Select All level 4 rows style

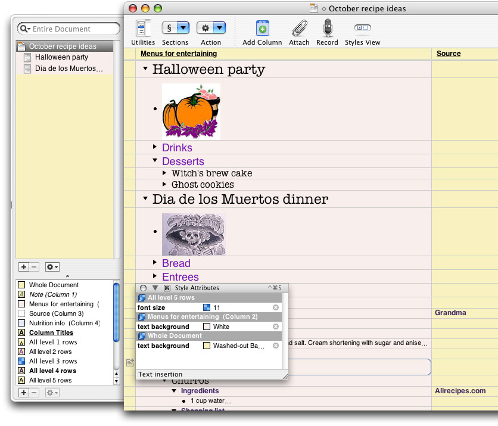pyautogui.click(x=64, y=371)
